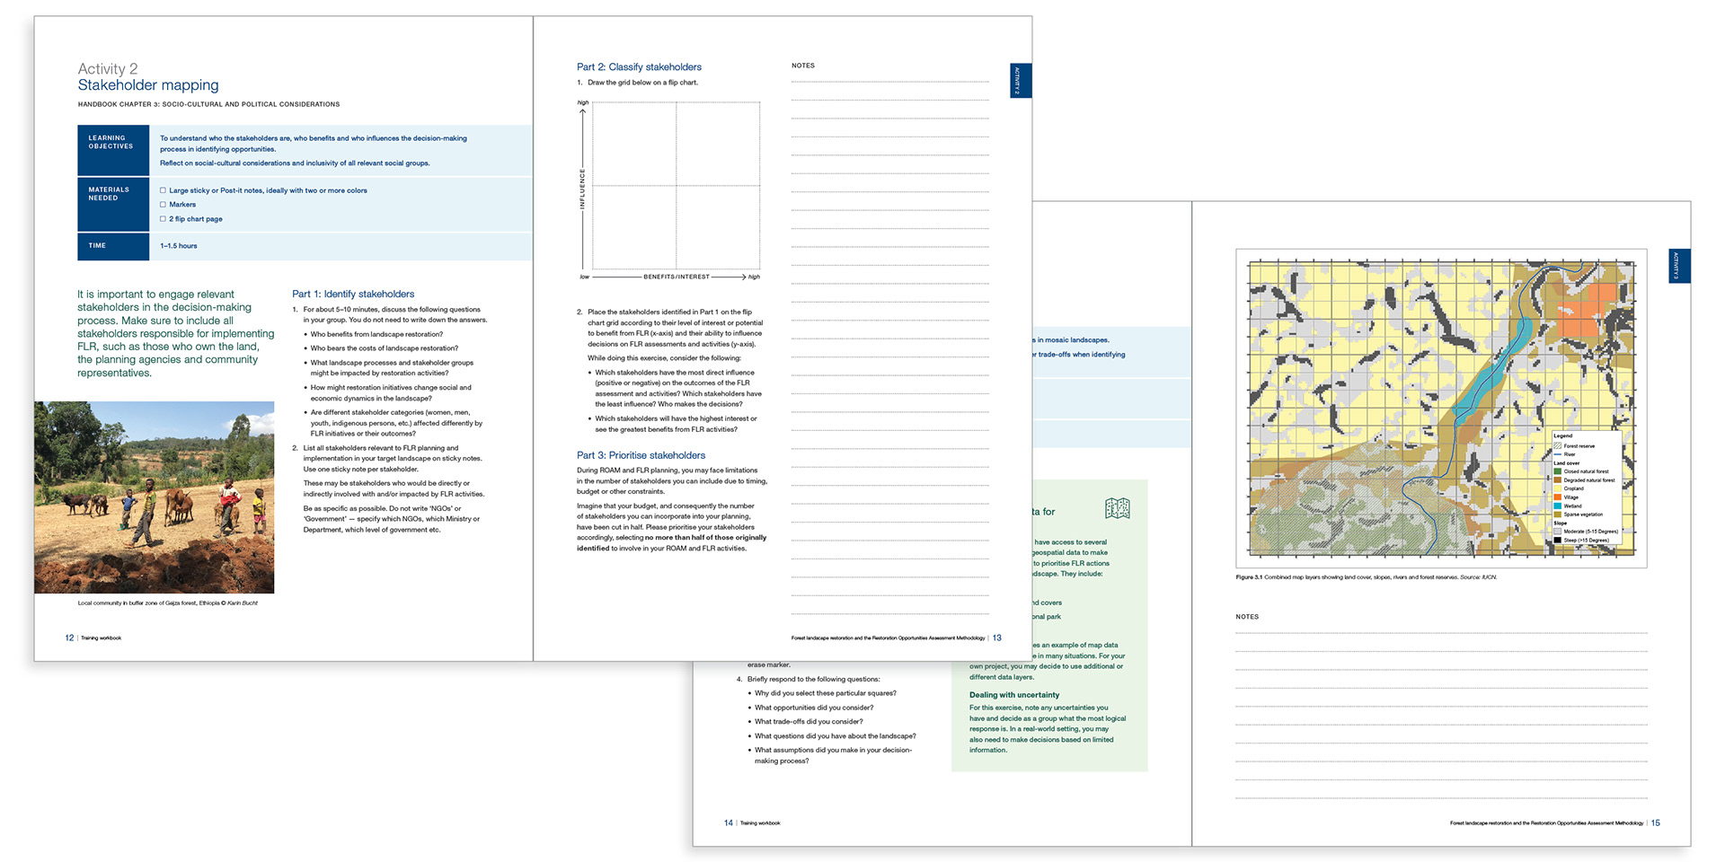Click the River blue line legend symbol

pyautogui.click(x=1558, y=454)
